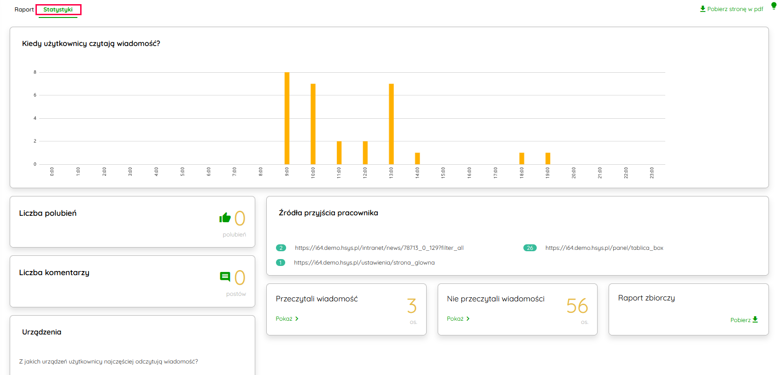Expand Pokaż under Przeczytali wiadomość
Image resolution: width=780 pixels, height=375 pixels.
[287, 319]
